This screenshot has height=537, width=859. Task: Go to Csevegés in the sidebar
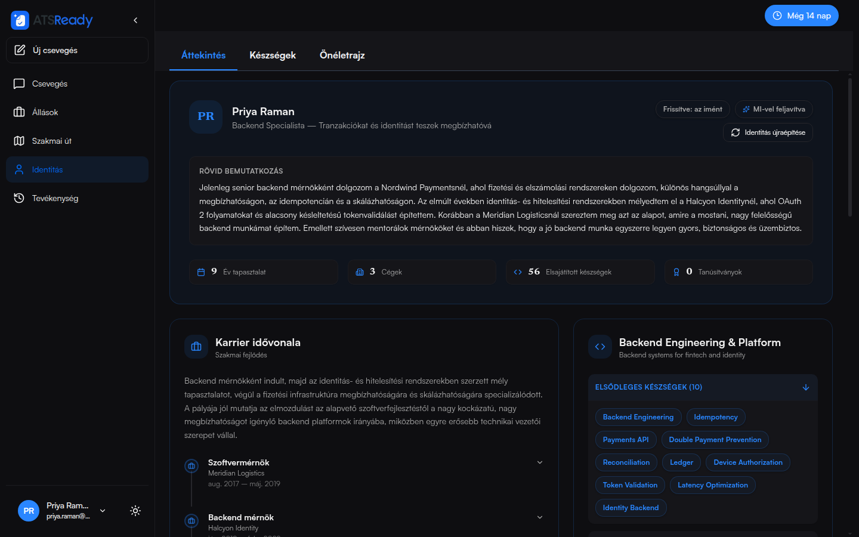(78, 84)
